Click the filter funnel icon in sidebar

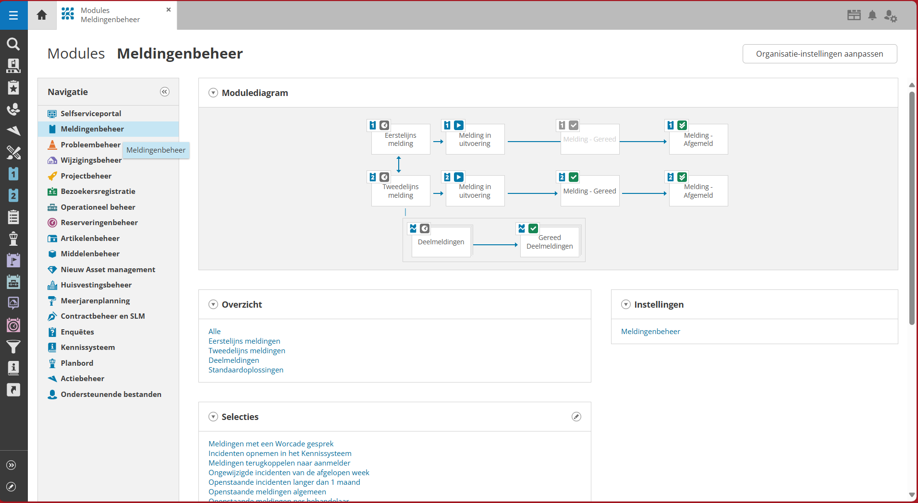pos(13,346)
